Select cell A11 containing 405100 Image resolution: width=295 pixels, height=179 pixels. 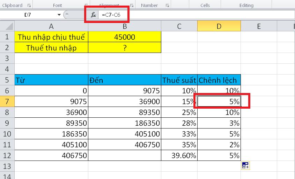pyautogui.click(x=51, y=145)
